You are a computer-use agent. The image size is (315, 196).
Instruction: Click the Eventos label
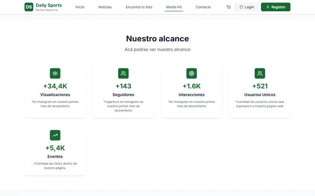55,156
